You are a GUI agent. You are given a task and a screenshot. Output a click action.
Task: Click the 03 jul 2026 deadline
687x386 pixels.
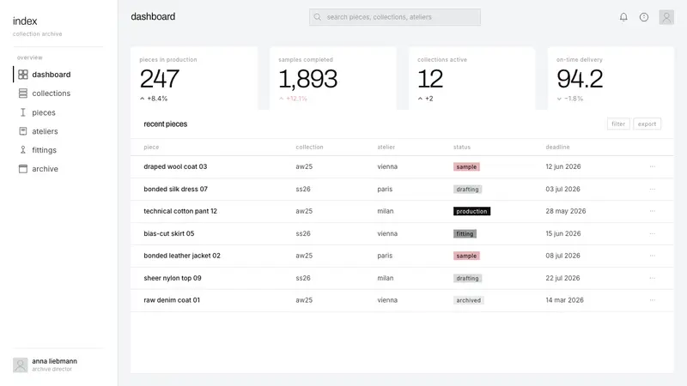tap(562, 189)
